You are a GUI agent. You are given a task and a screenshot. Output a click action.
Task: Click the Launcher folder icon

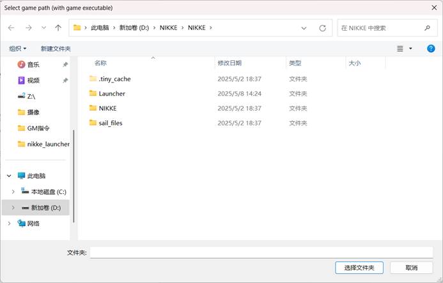pos(93,93)
